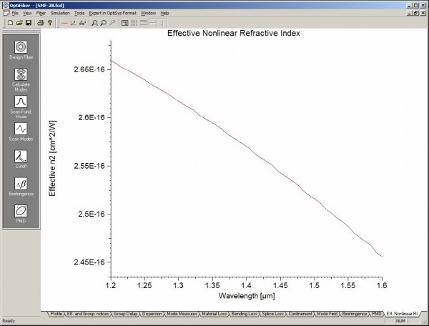Select the red line graph tool icon
429x326 pixels.
click(64, 24)
